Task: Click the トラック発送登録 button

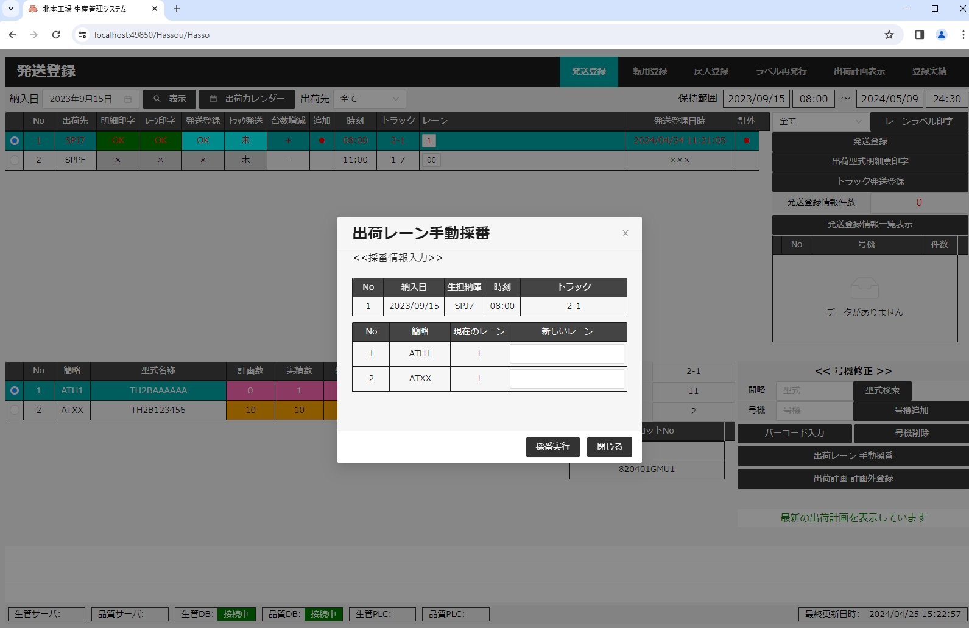Action: tap(870, 182)
